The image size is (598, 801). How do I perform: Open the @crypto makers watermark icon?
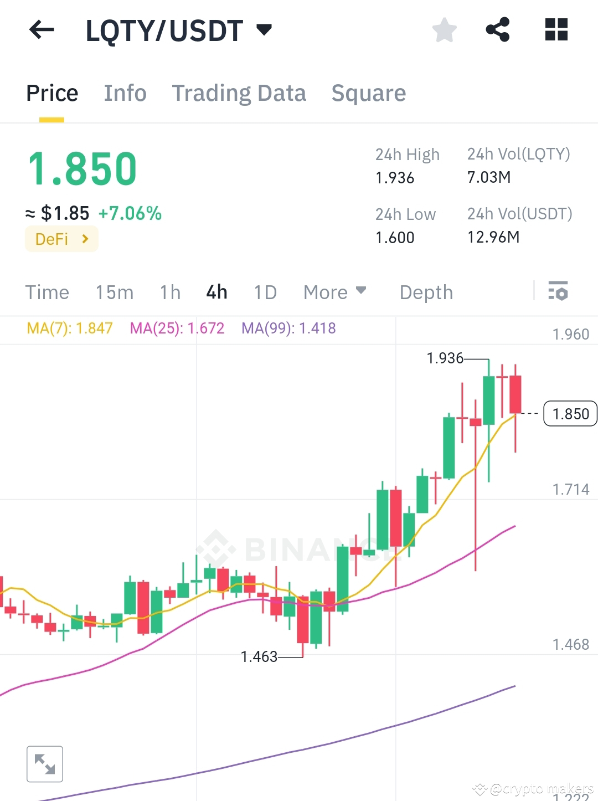pyautogui.click(x=478, y=789)
